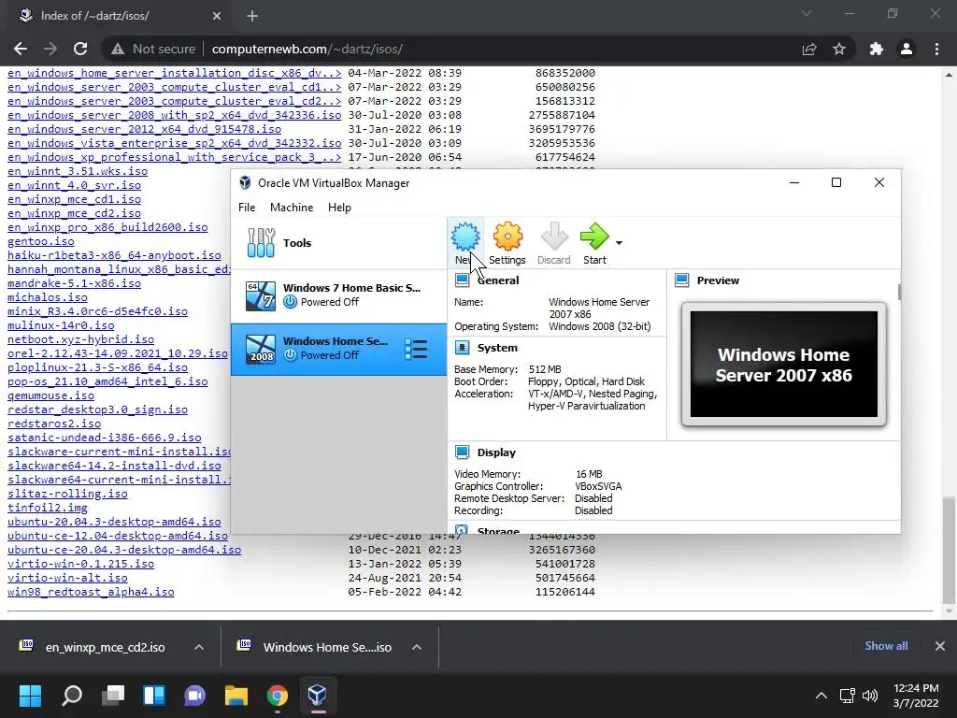Click the System section header
The height and width of the screenshot is (718, 957).
[x=497, y=348]
